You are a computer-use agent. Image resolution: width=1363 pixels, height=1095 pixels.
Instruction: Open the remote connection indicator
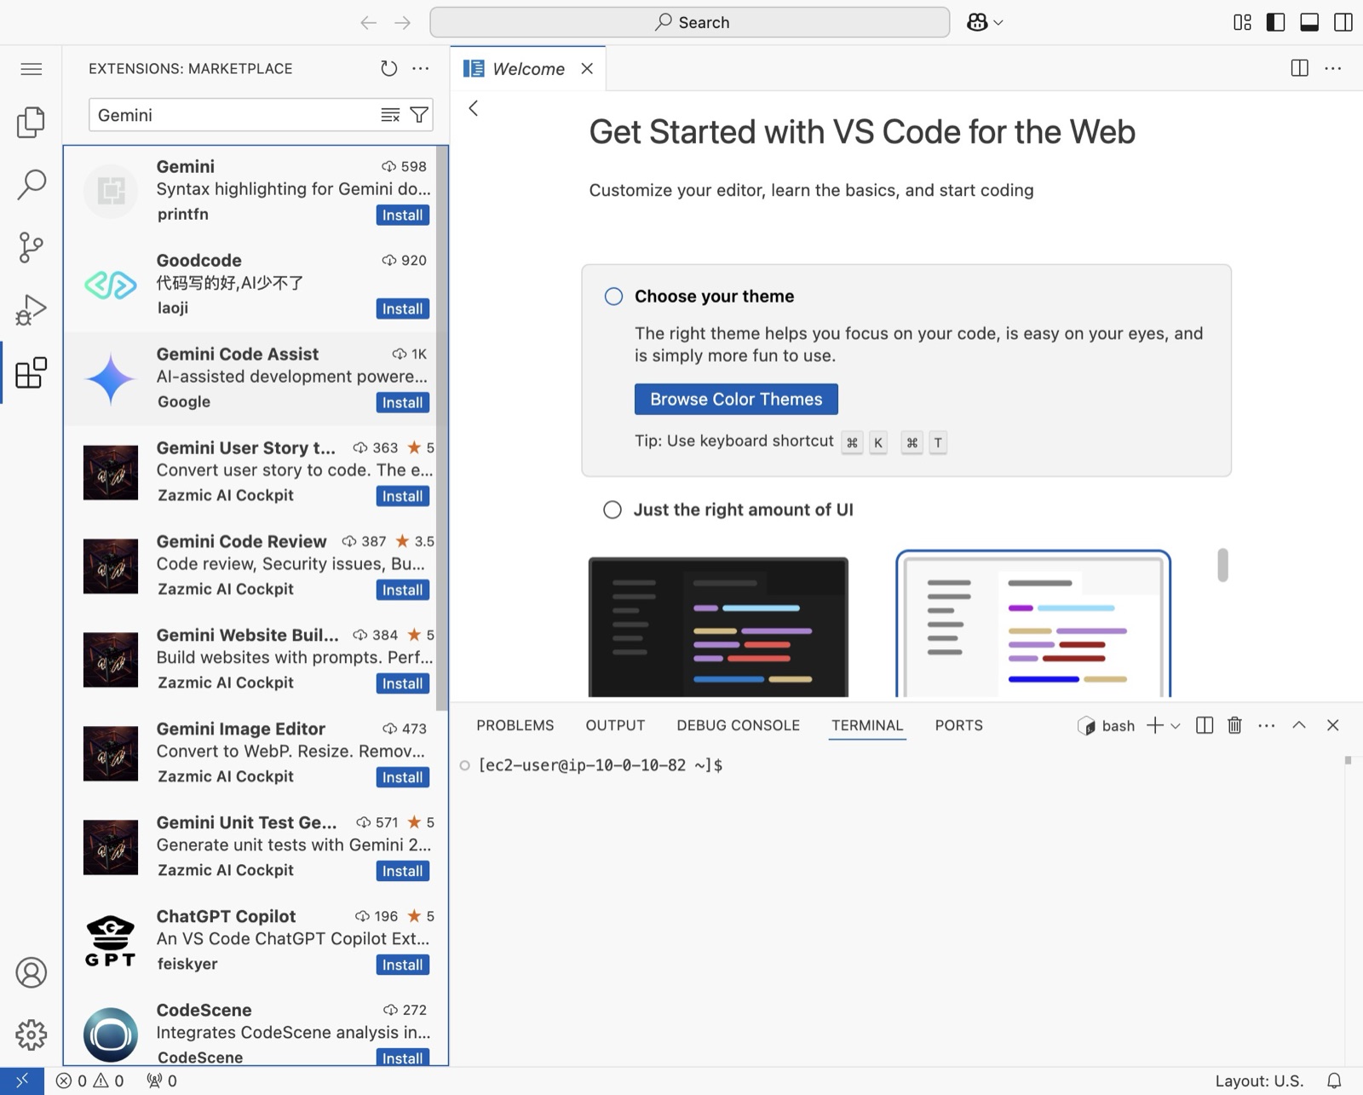coord(22,1081)
